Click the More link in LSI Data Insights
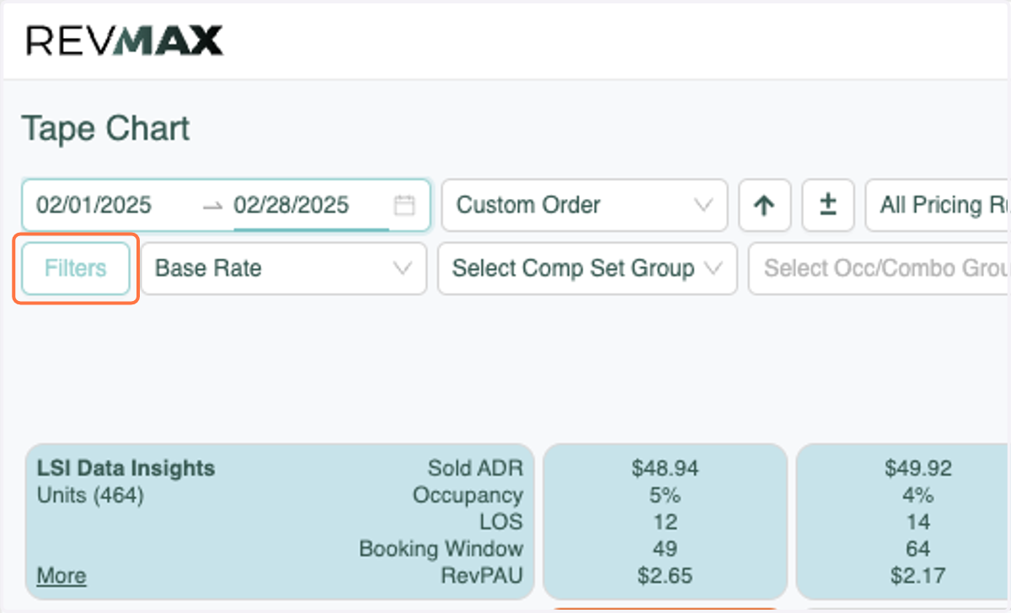 pyautogui.click(x=62, y=576)
